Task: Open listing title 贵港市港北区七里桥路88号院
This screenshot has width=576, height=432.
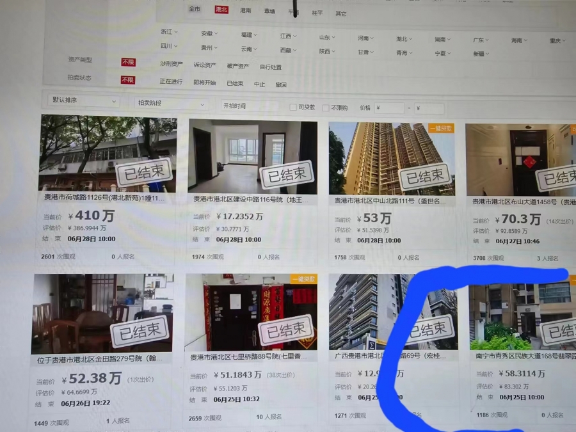Action: pyautogui.click(x=248, y=356)
